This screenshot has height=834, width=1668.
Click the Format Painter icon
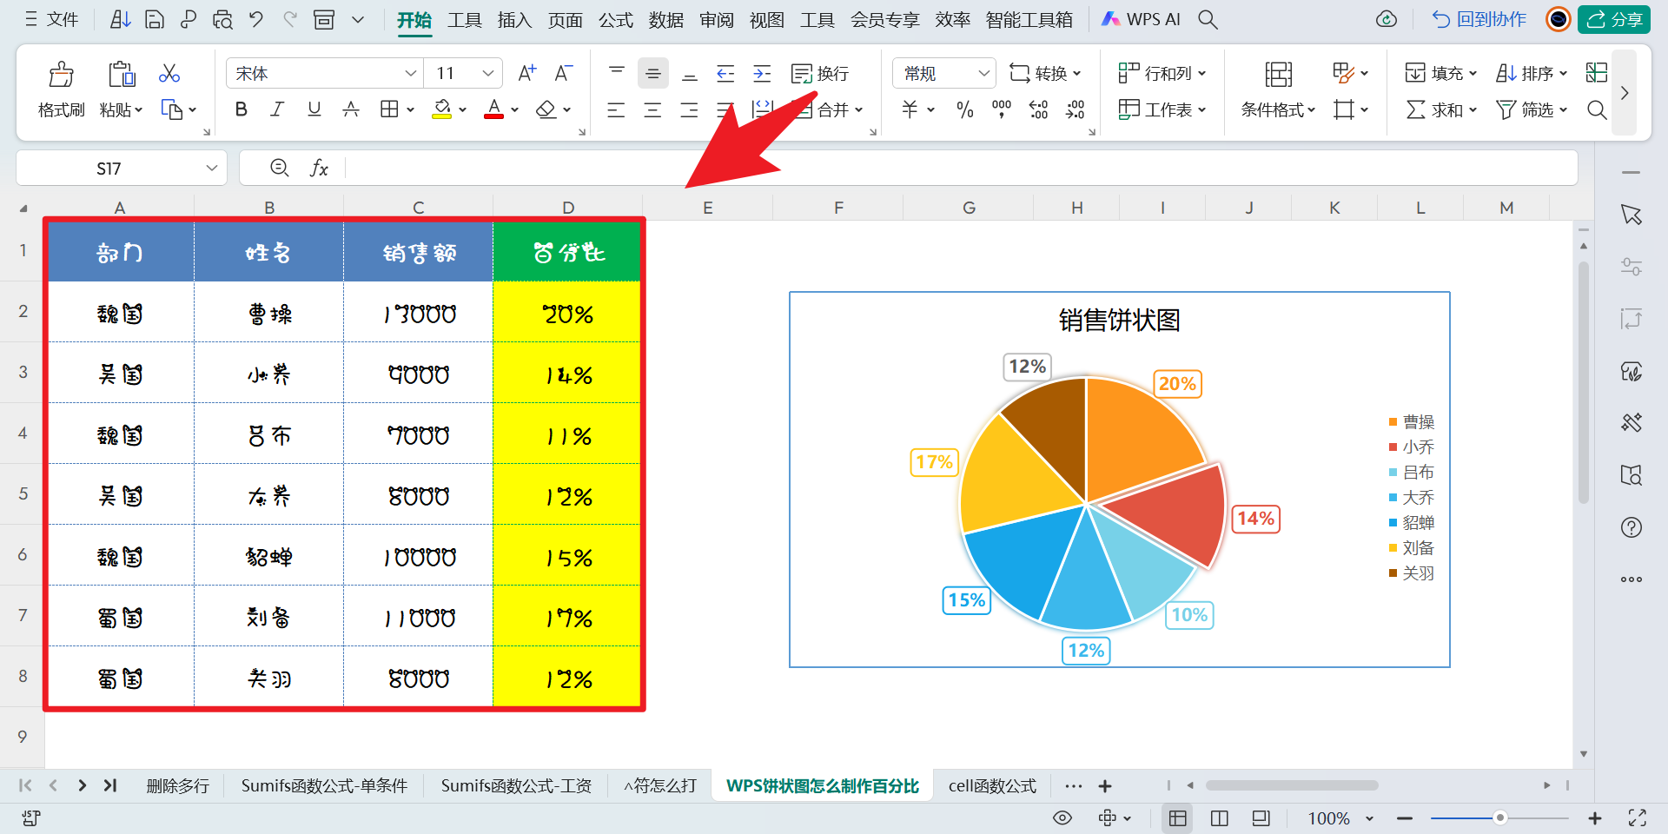click(x=61, y=74)
